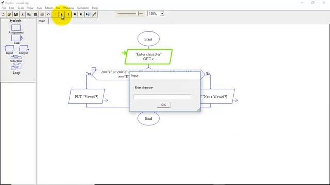Step to the next symbol
The width and height of the screenshot is (330, 185).
click(81, 14)
